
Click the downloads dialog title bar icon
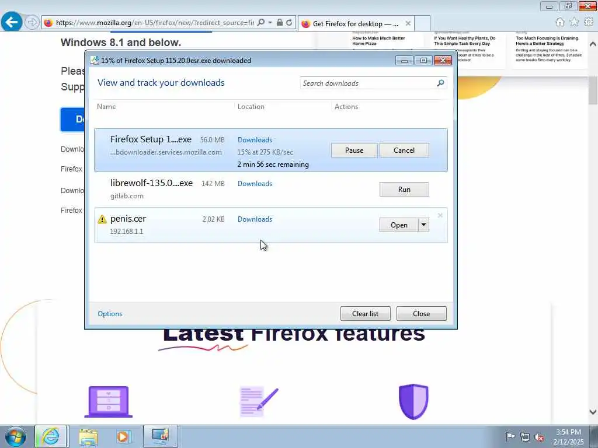(94, 60)
